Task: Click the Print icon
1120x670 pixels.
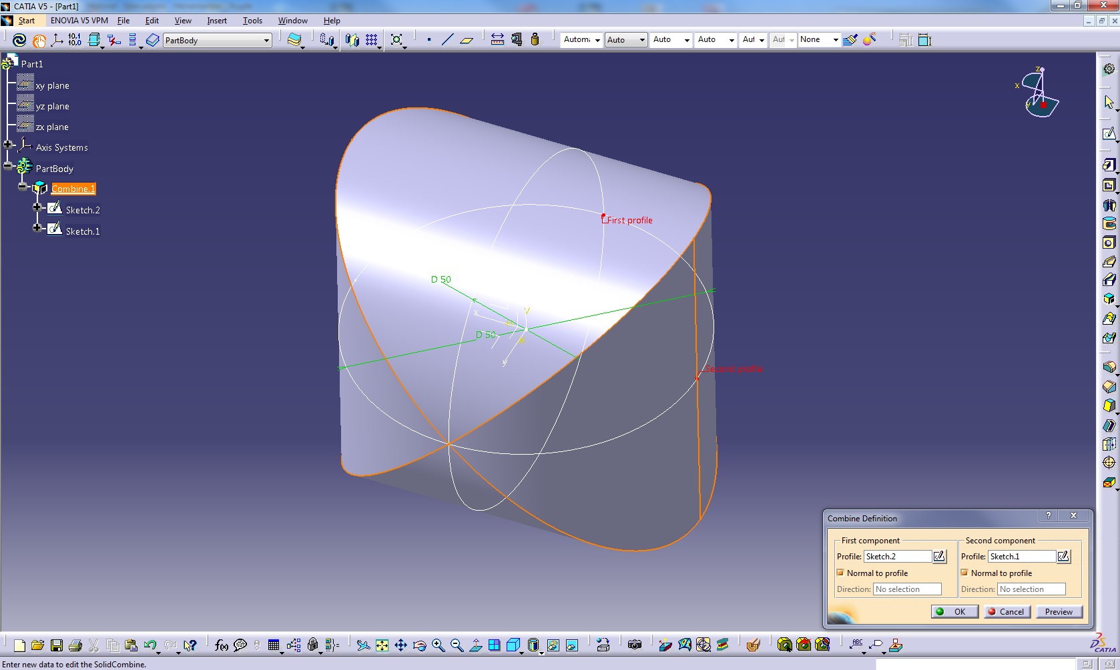Action: [75, 645]
